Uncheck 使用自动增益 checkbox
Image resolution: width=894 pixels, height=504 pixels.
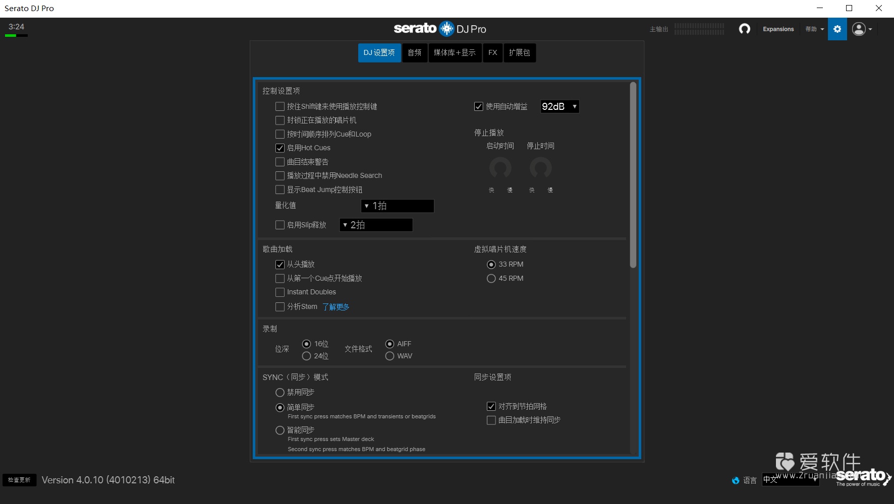pyautogui.click(x=479, y=106)
